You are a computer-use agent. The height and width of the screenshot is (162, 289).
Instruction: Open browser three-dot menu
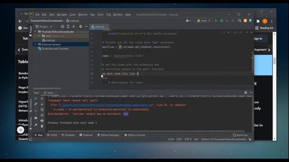click(x=272, y=21)
